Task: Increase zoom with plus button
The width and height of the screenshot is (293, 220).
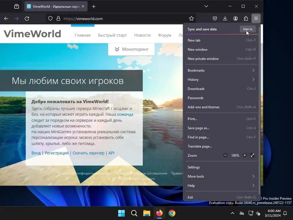Action: (245, 155)
